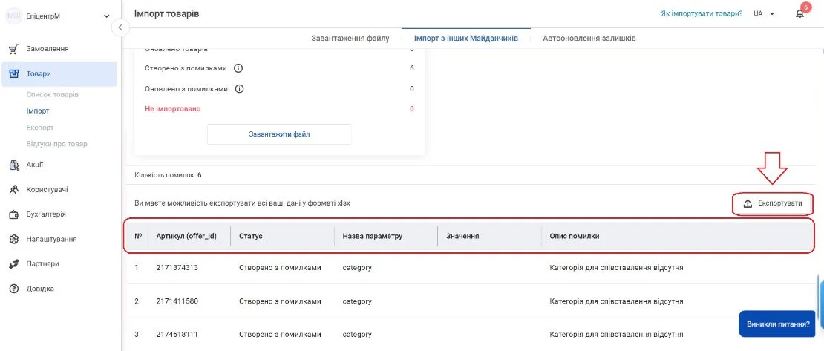Select article 2171411580 cell
The width and height of the screenshot is (824, 351).
177,301
